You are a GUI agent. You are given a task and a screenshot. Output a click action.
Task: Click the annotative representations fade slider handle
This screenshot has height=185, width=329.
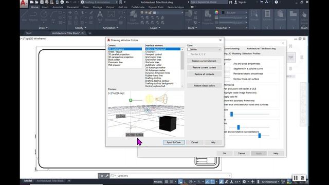tap(260, 136)
